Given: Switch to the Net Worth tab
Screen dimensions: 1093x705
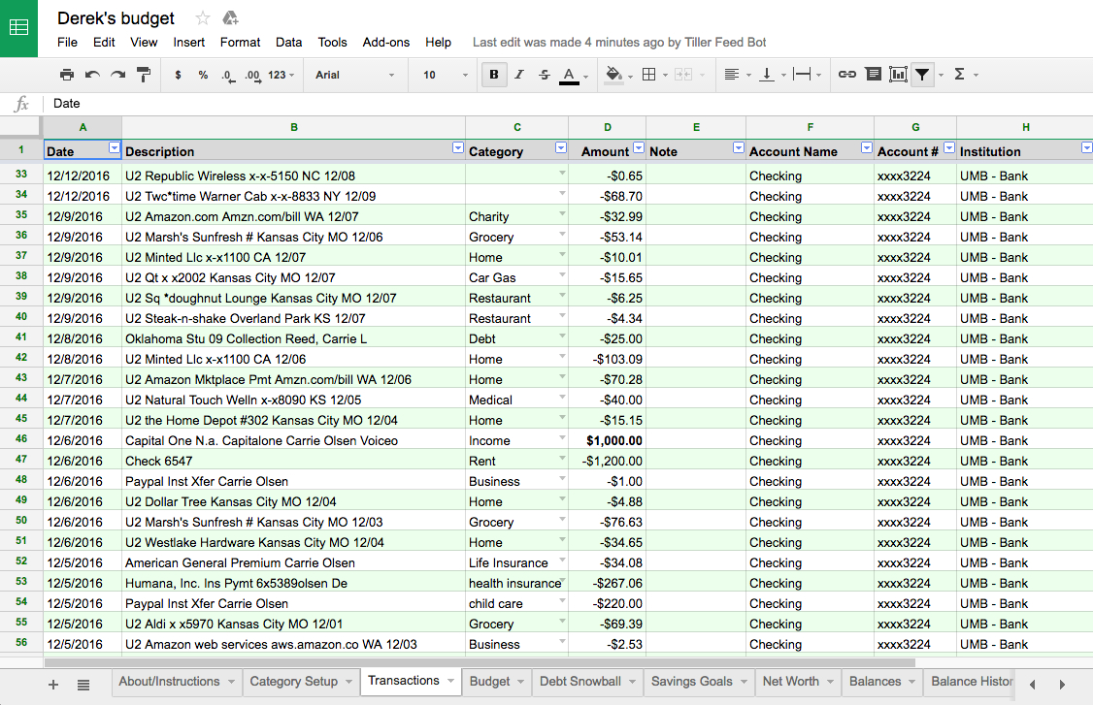Looking at the screenshot, I should pos(790,682).
